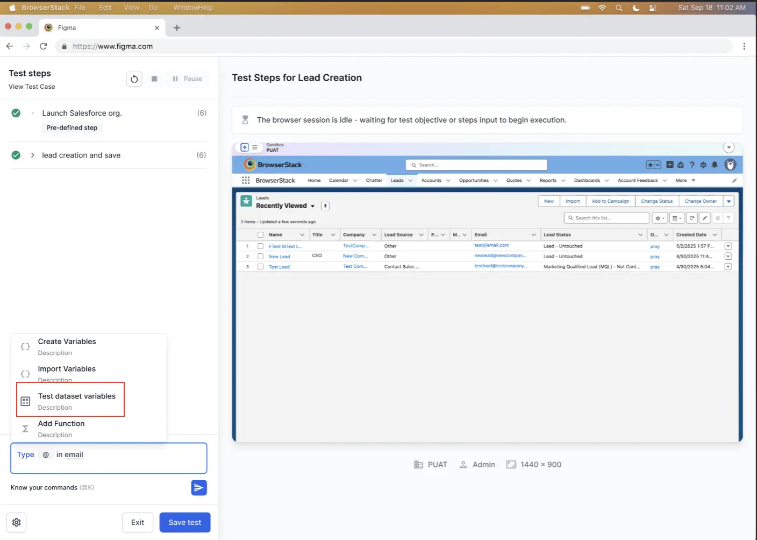
Task: Click the favorites star icon
Action: (x=649, y=165)
